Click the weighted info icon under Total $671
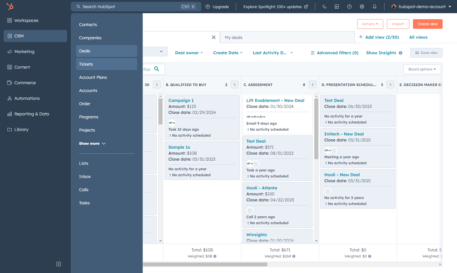This screenshot has width=457, height=273. (x=294, y=256)
